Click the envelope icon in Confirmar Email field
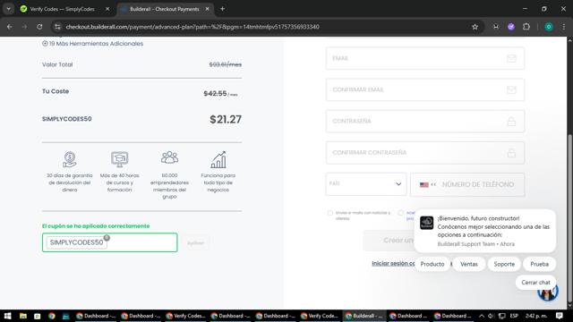 tap(511, 89)
